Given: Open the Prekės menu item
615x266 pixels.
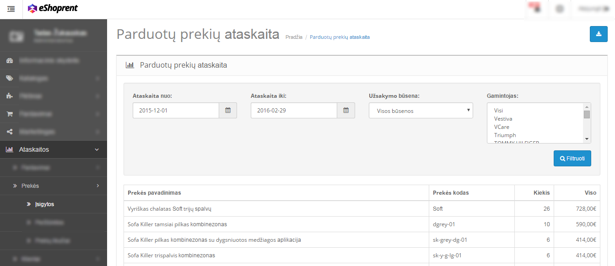Looking at the screenshot, I should (x=54, y=186).
